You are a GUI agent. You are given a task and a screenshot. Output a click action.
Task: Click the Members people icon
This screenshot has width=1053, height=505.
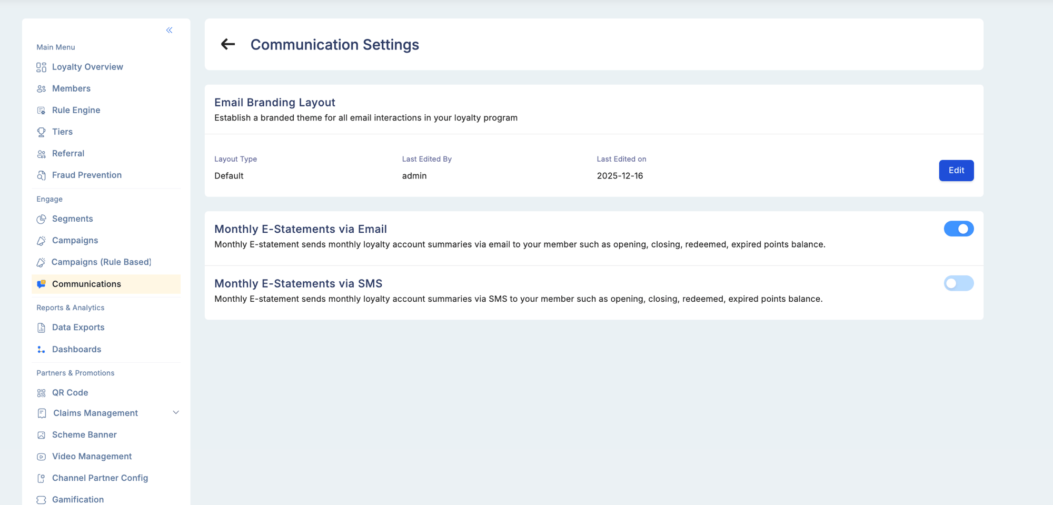point(41,89)
